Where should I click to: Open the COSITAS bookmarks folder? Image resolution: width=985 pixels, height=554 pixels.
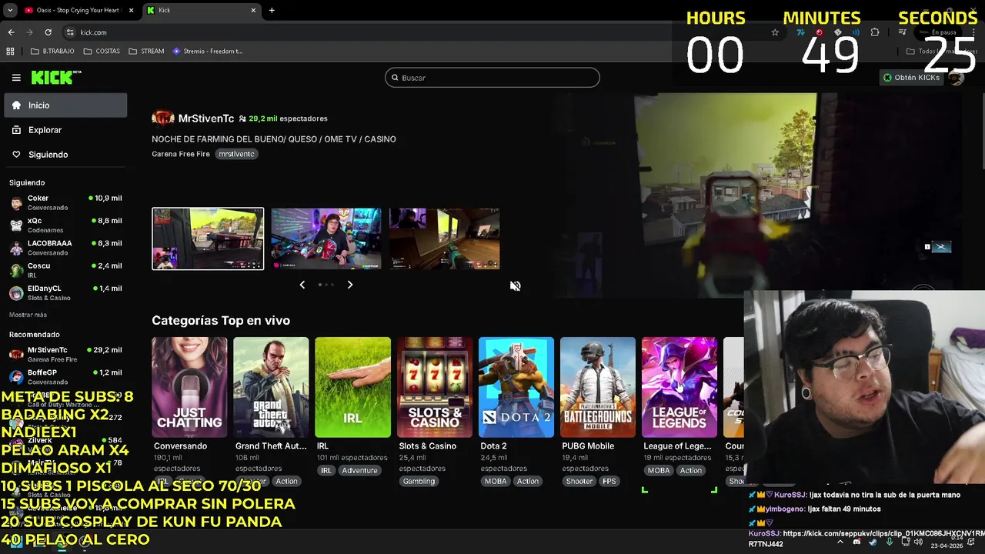pyautogui.click(x=102, y=51)
